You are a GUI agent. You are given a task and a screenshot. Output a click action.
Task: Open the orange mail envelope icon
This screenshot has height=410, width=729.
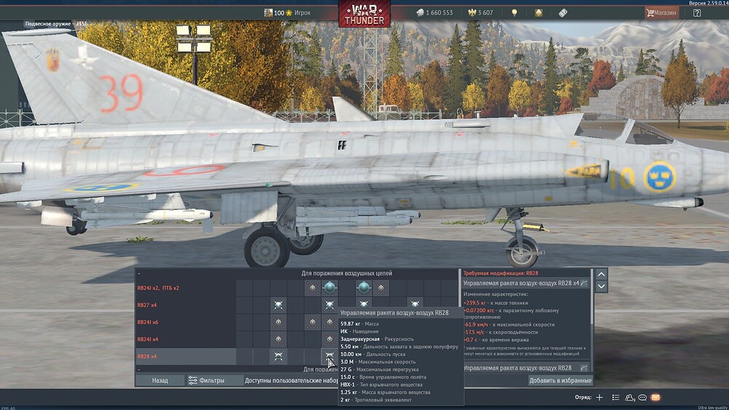pos(655,398)
